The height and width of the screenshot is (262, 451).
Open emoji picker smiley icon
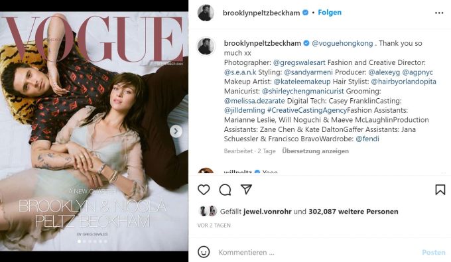tap(204, 252)
